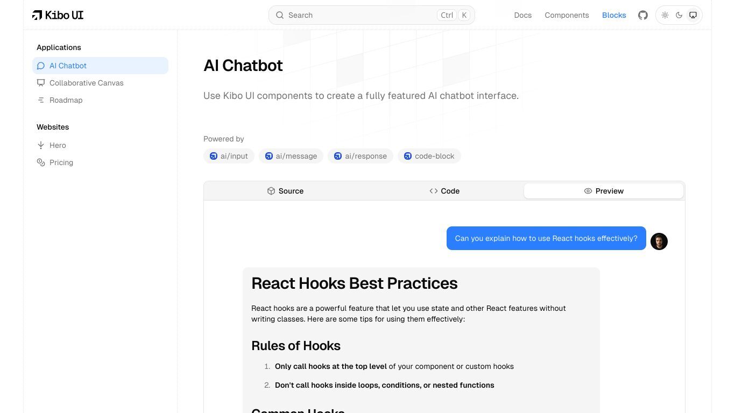The image size is (735, 413).
Task: Click 'Don't call hooks inside loops' item
Action: pyautogui.click(x=385, y=385)
